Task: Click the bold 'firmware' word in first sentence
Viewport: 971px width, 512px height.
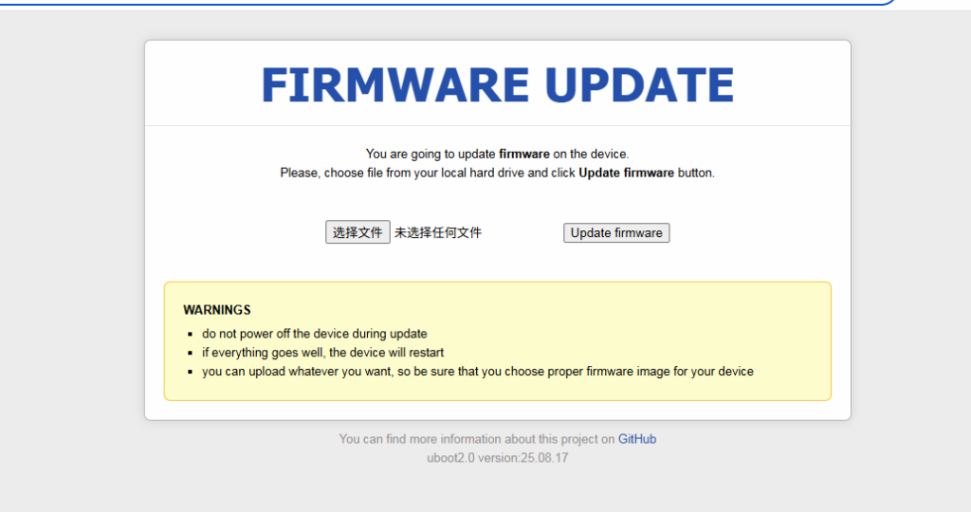Action: [x=523, y=154]
